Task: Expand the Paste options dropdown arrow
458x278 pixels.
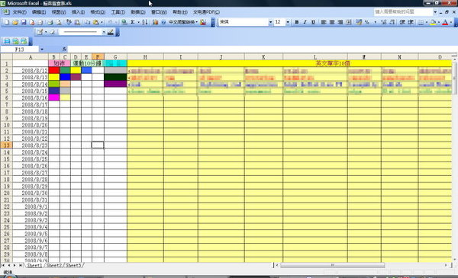Action: (102, 22)
